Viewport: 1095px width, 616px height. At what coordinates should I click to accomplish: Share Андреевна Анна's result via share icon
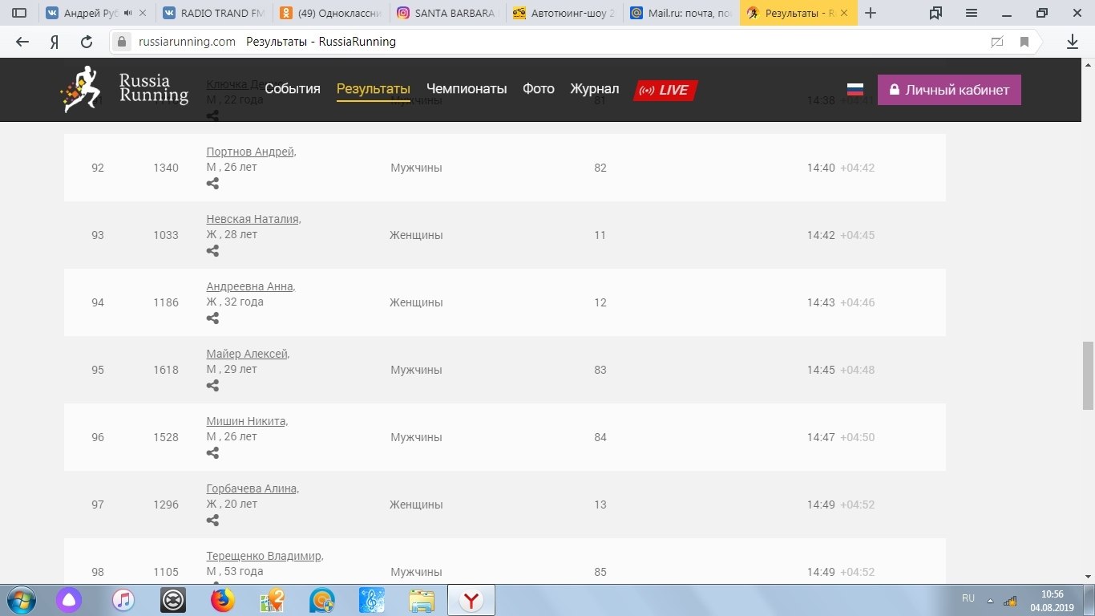click(x=212, y=318)
